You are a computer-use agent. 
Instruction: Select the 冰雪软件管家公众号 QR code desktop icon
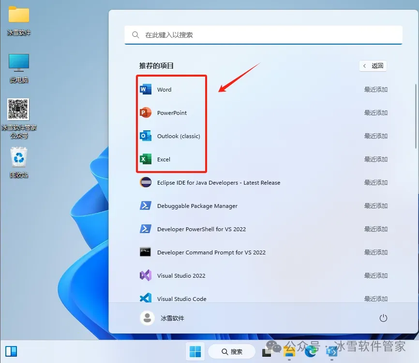tap(19, 119)
